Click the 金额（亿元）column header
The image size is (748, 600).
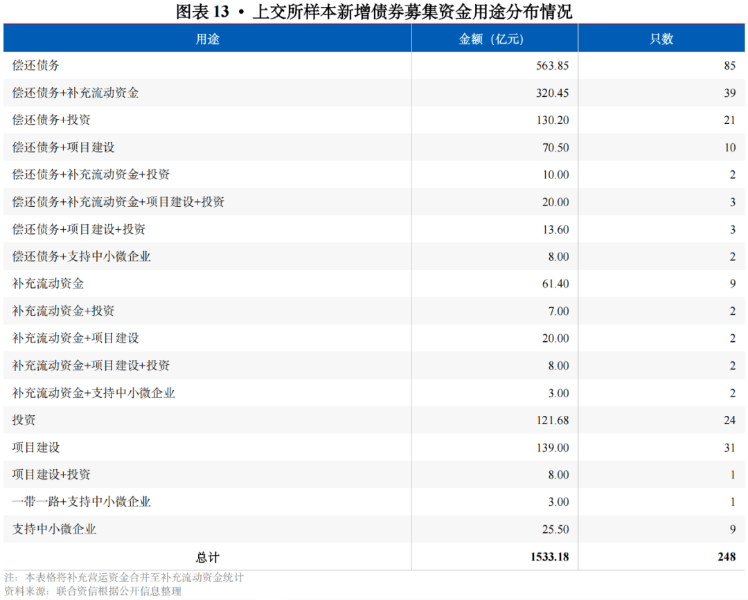tap(495, 39)
